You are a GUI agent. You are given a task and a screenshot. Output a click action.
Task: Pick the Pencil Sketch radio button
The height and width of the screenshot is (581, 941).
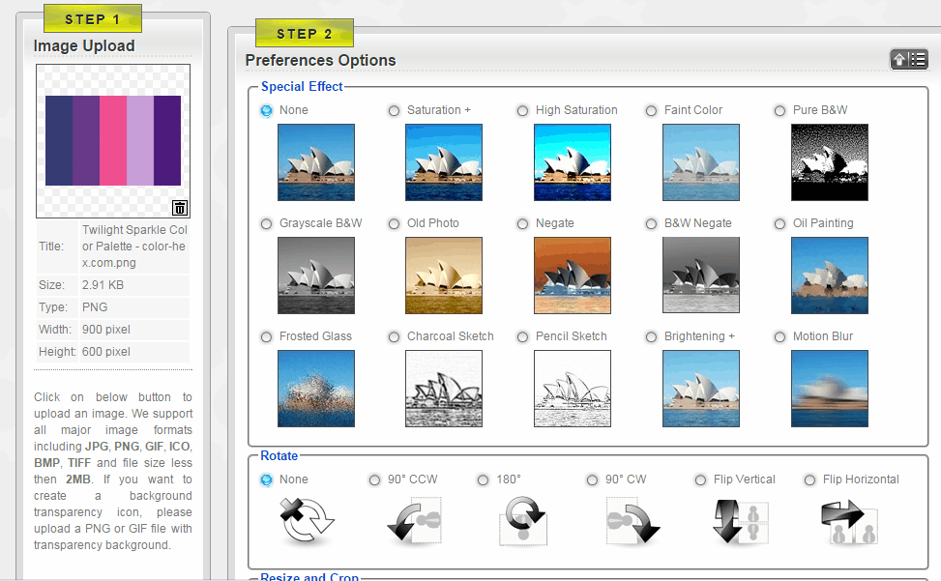click(522, 337)
